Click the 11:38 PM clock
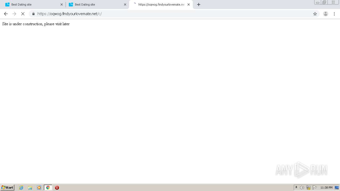340x191 pixels. (x=326, y=188)
